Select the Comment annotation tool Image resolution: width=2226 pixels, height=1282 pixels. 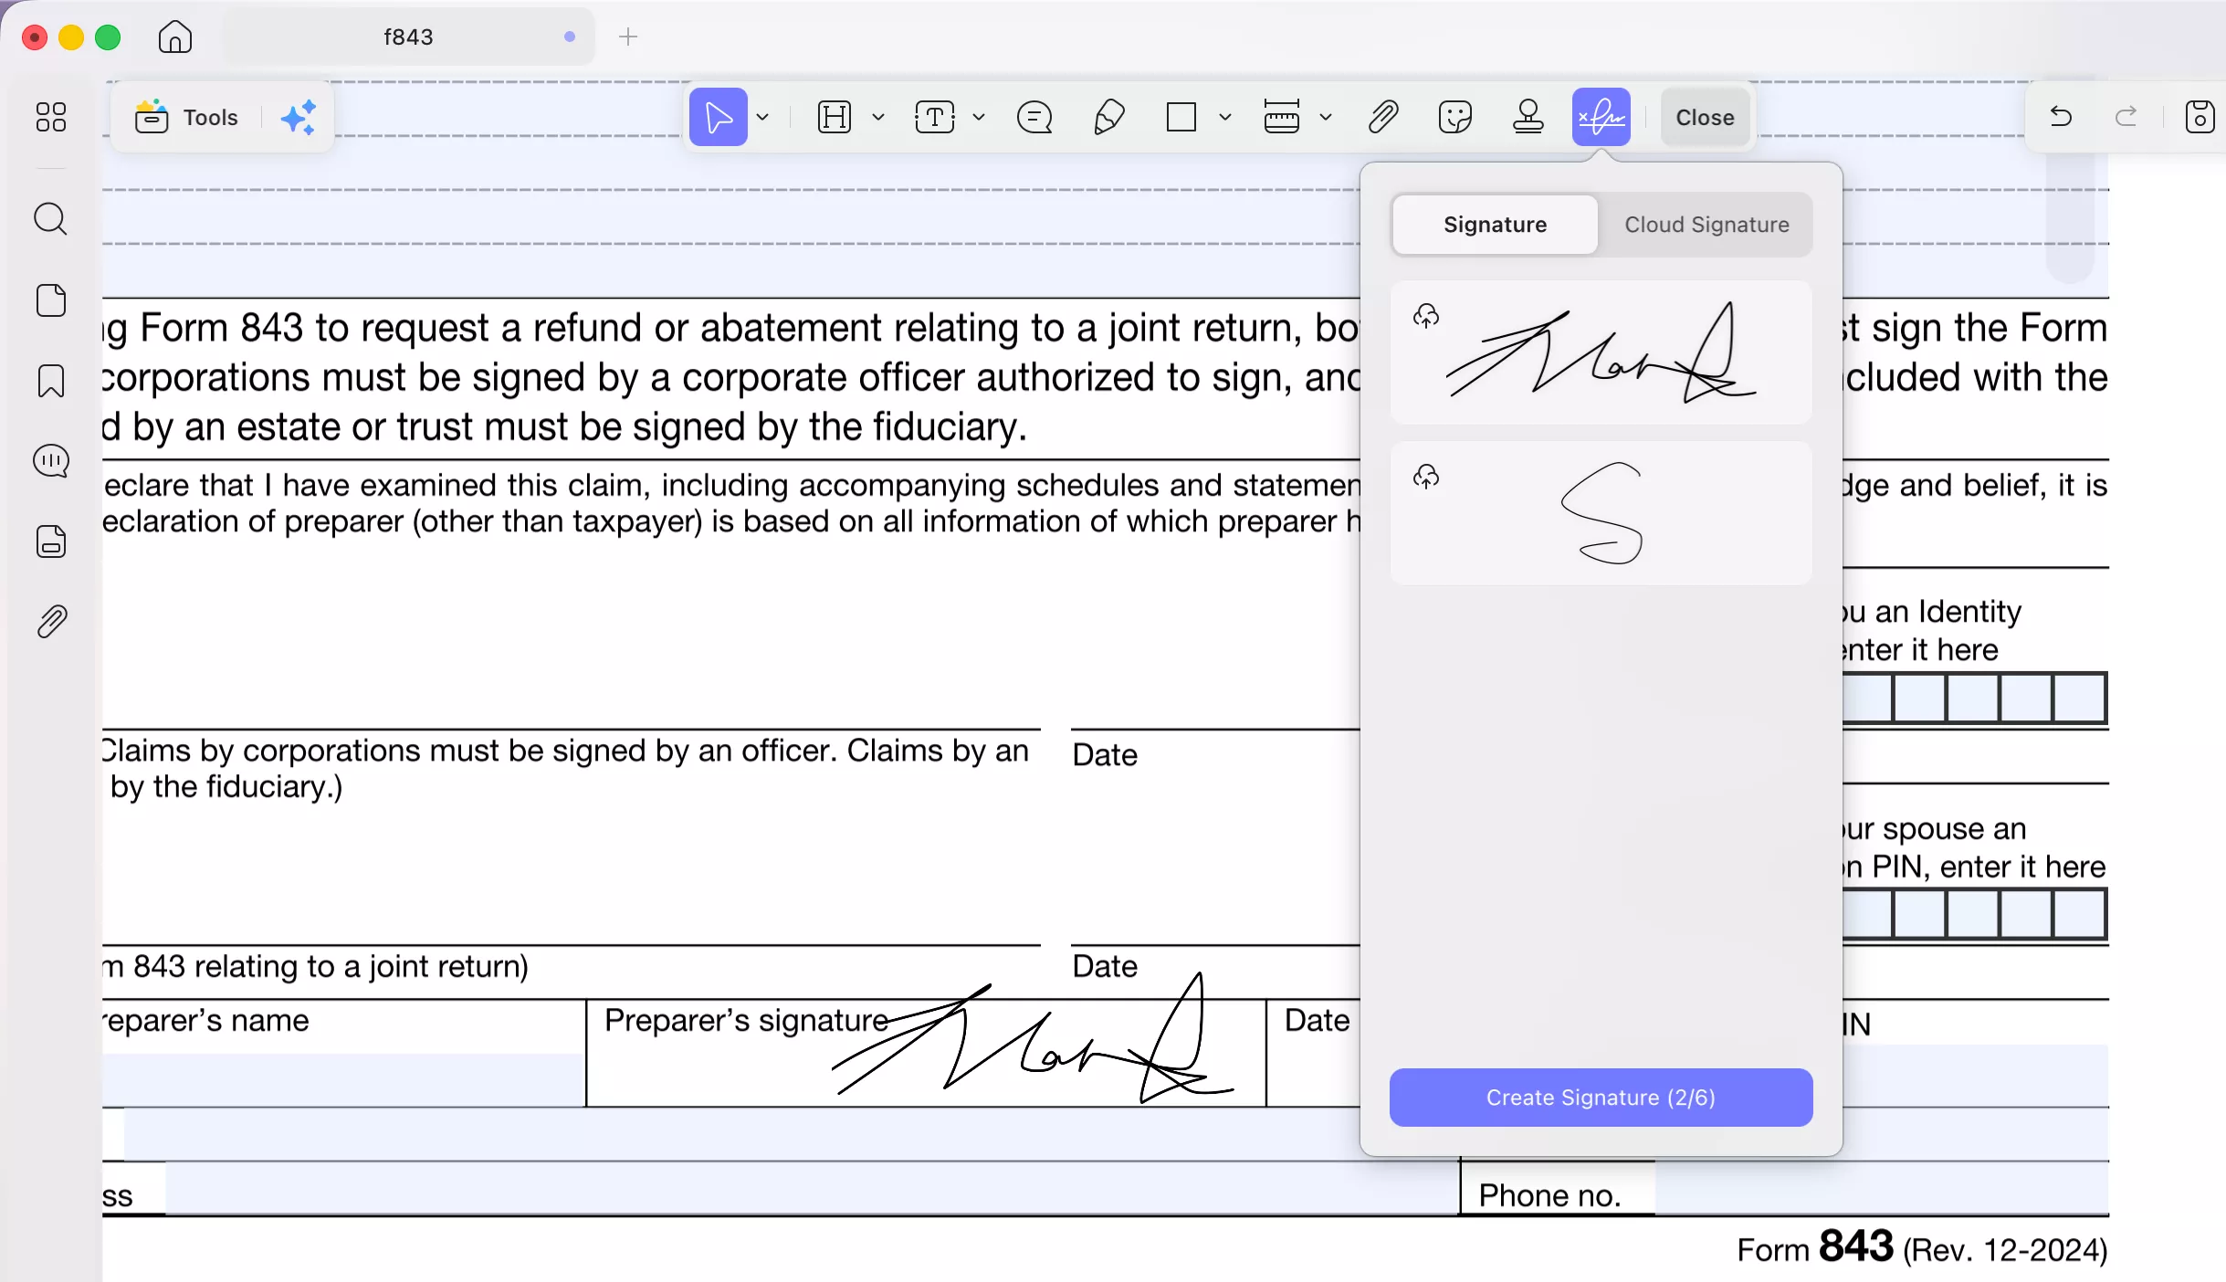[1033, 117]
